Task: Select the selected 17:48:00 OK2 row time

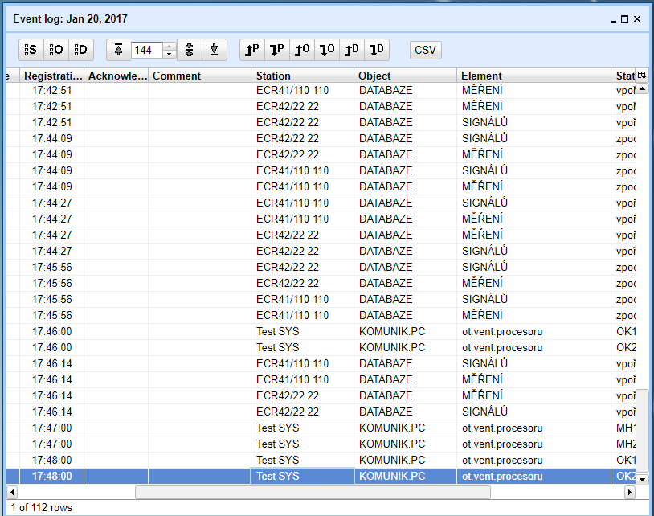Action: [x=52, y=476]
